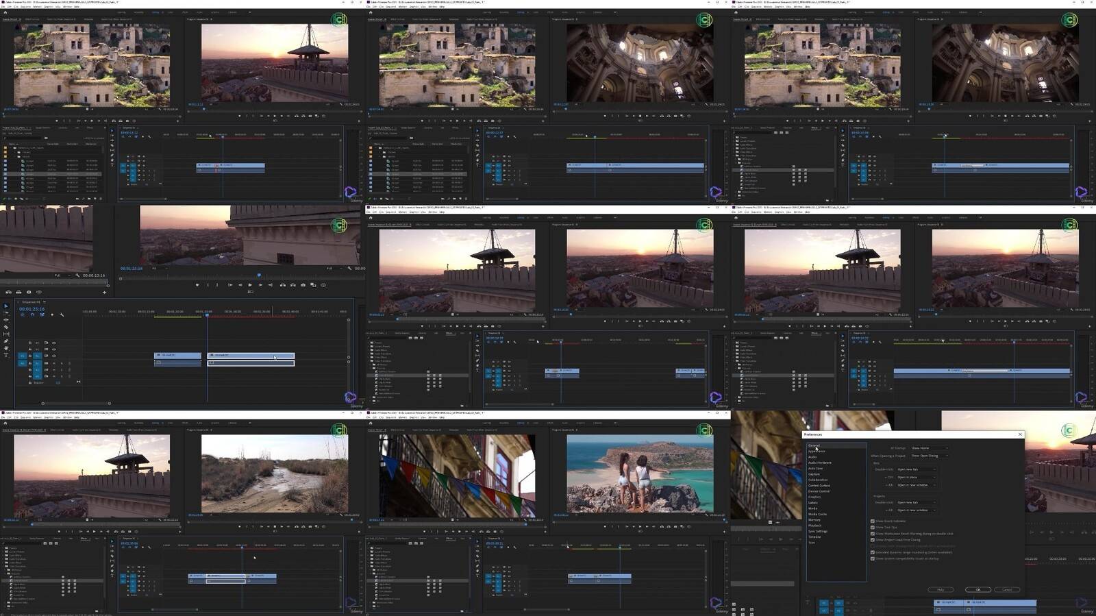The width and height of the screenshot is (1096, 616).
Task: Choose the Type tool in the enlarged timeline toolbar
Action: [x=6, y=355]
